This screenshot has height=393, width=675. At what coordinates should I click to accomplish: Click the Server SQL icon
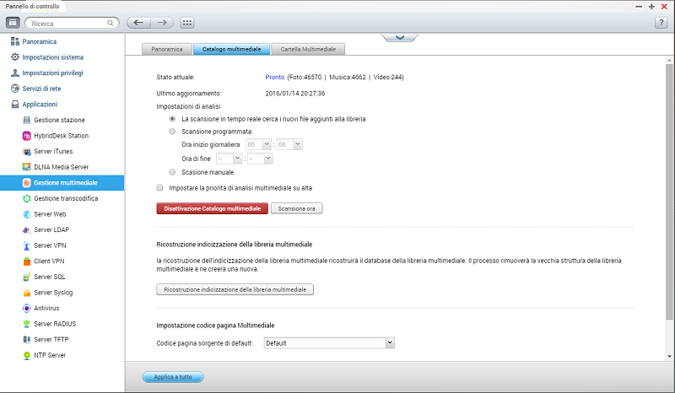(x=27, y=277)
